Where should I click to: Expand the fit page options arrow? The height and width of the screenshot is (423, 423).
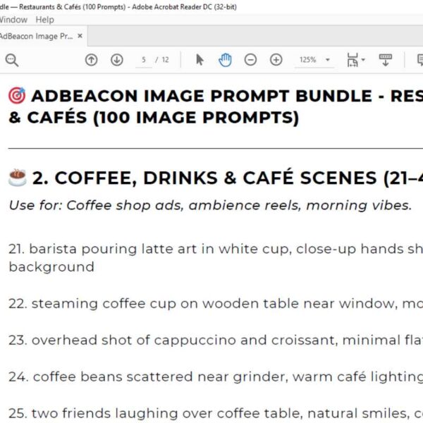363,61
